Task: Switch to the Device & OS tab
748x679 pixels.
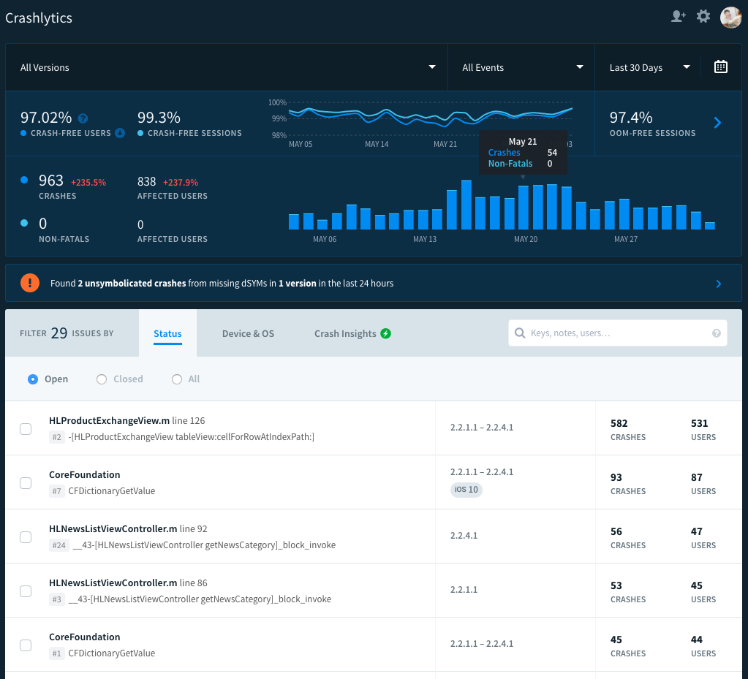Action: tap(248, 333)
